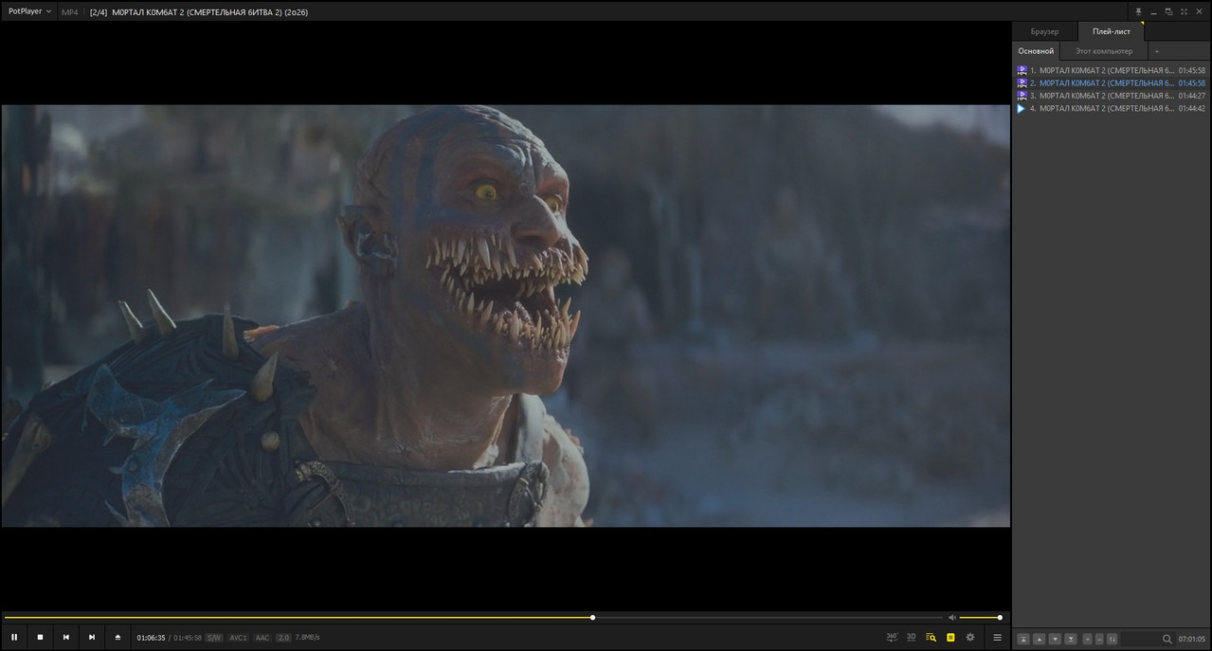1212x651 pixels.
Task: Move playlist item up
Action: (1039, 639)
